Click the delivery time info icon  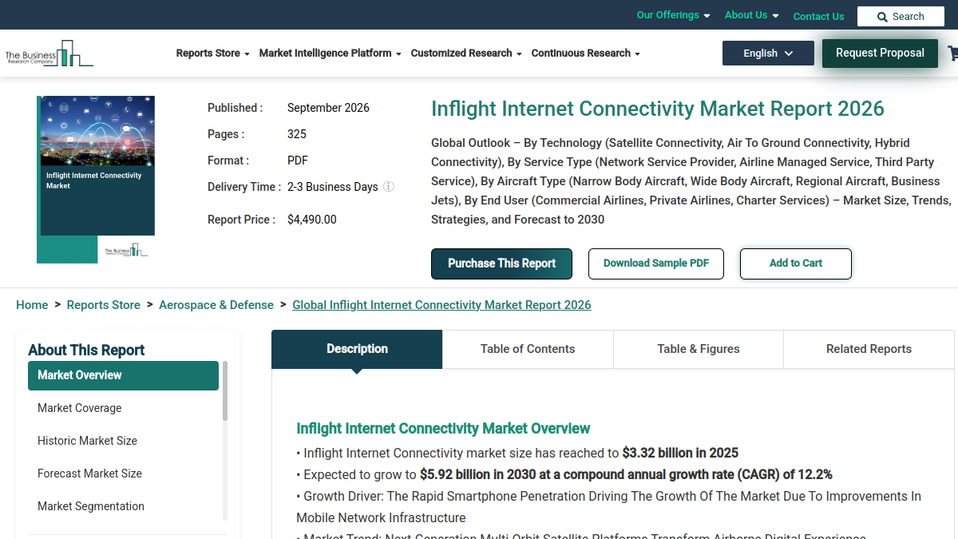[x=389, y=187]
